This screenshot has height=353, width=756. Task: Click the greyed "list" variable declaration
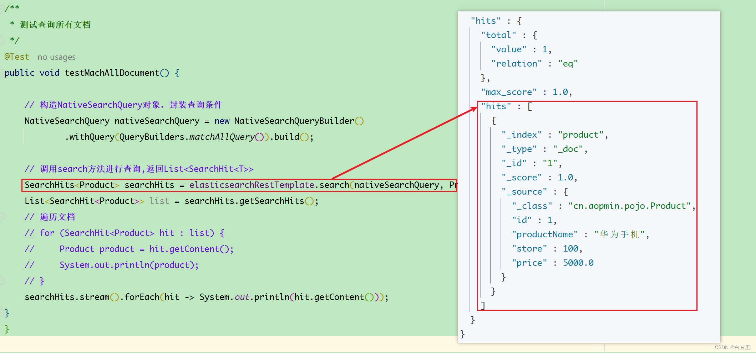pyautogui.click(x=159, y=201)
